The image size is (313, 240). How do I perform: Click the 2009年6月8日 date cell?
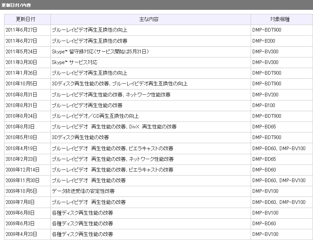tap(27, 213)
